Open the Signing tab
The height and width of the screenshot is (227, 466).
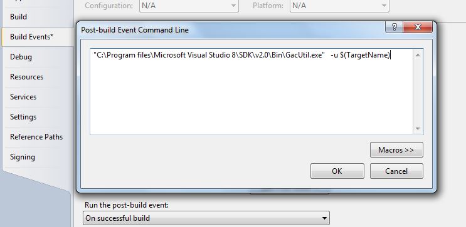coord(23,157)
